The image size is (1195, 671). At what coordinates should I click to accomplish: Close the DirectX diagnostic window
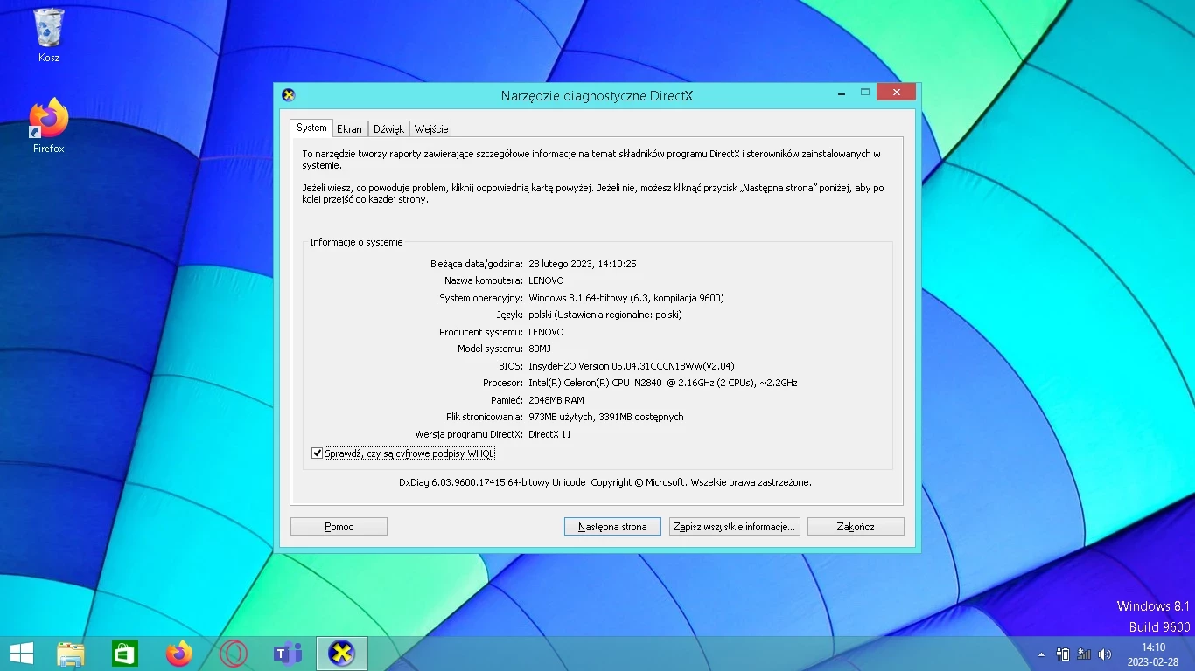(896, 92)
